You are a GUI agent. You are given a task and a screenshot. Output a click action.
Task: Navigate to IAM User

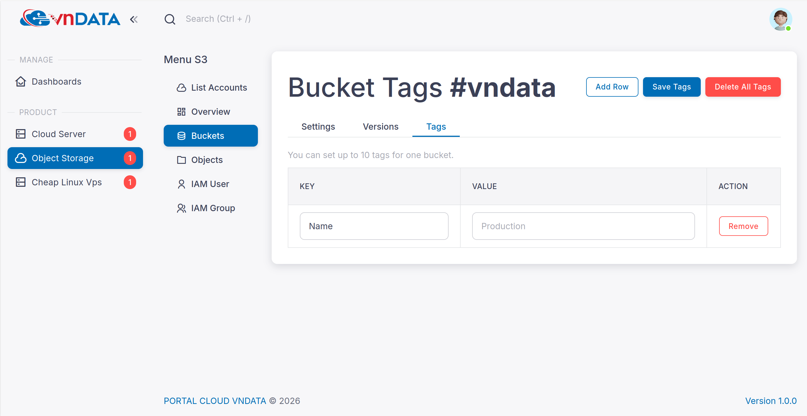coord(210,184)
